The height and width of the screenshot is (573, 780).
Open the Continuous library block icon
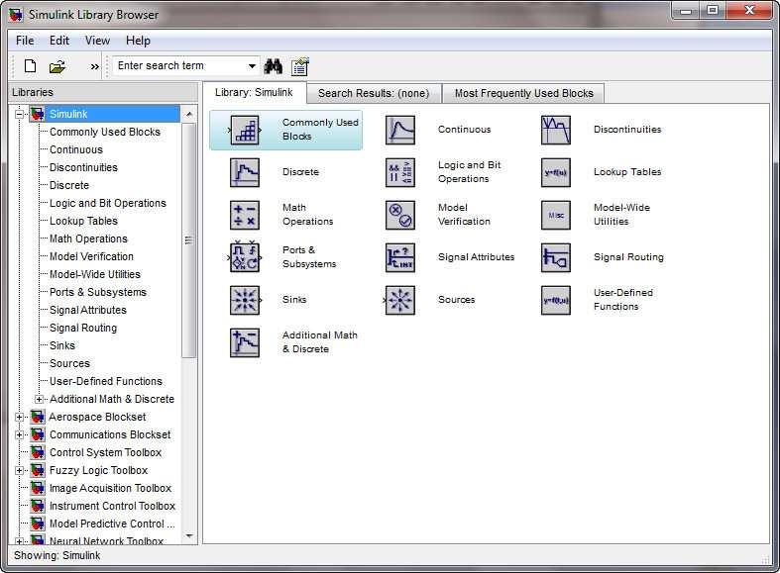coord(400,130)
